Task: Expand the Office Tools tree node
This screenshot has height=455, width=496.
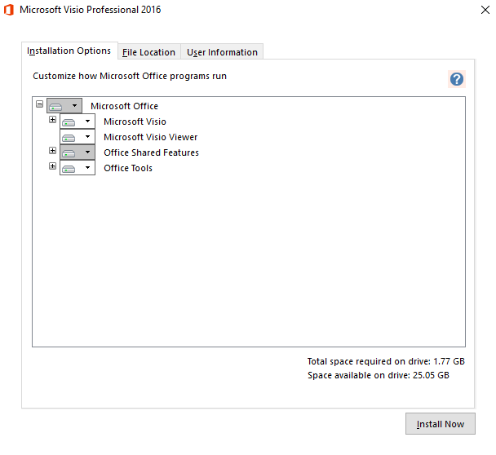Action: [52, 166]
